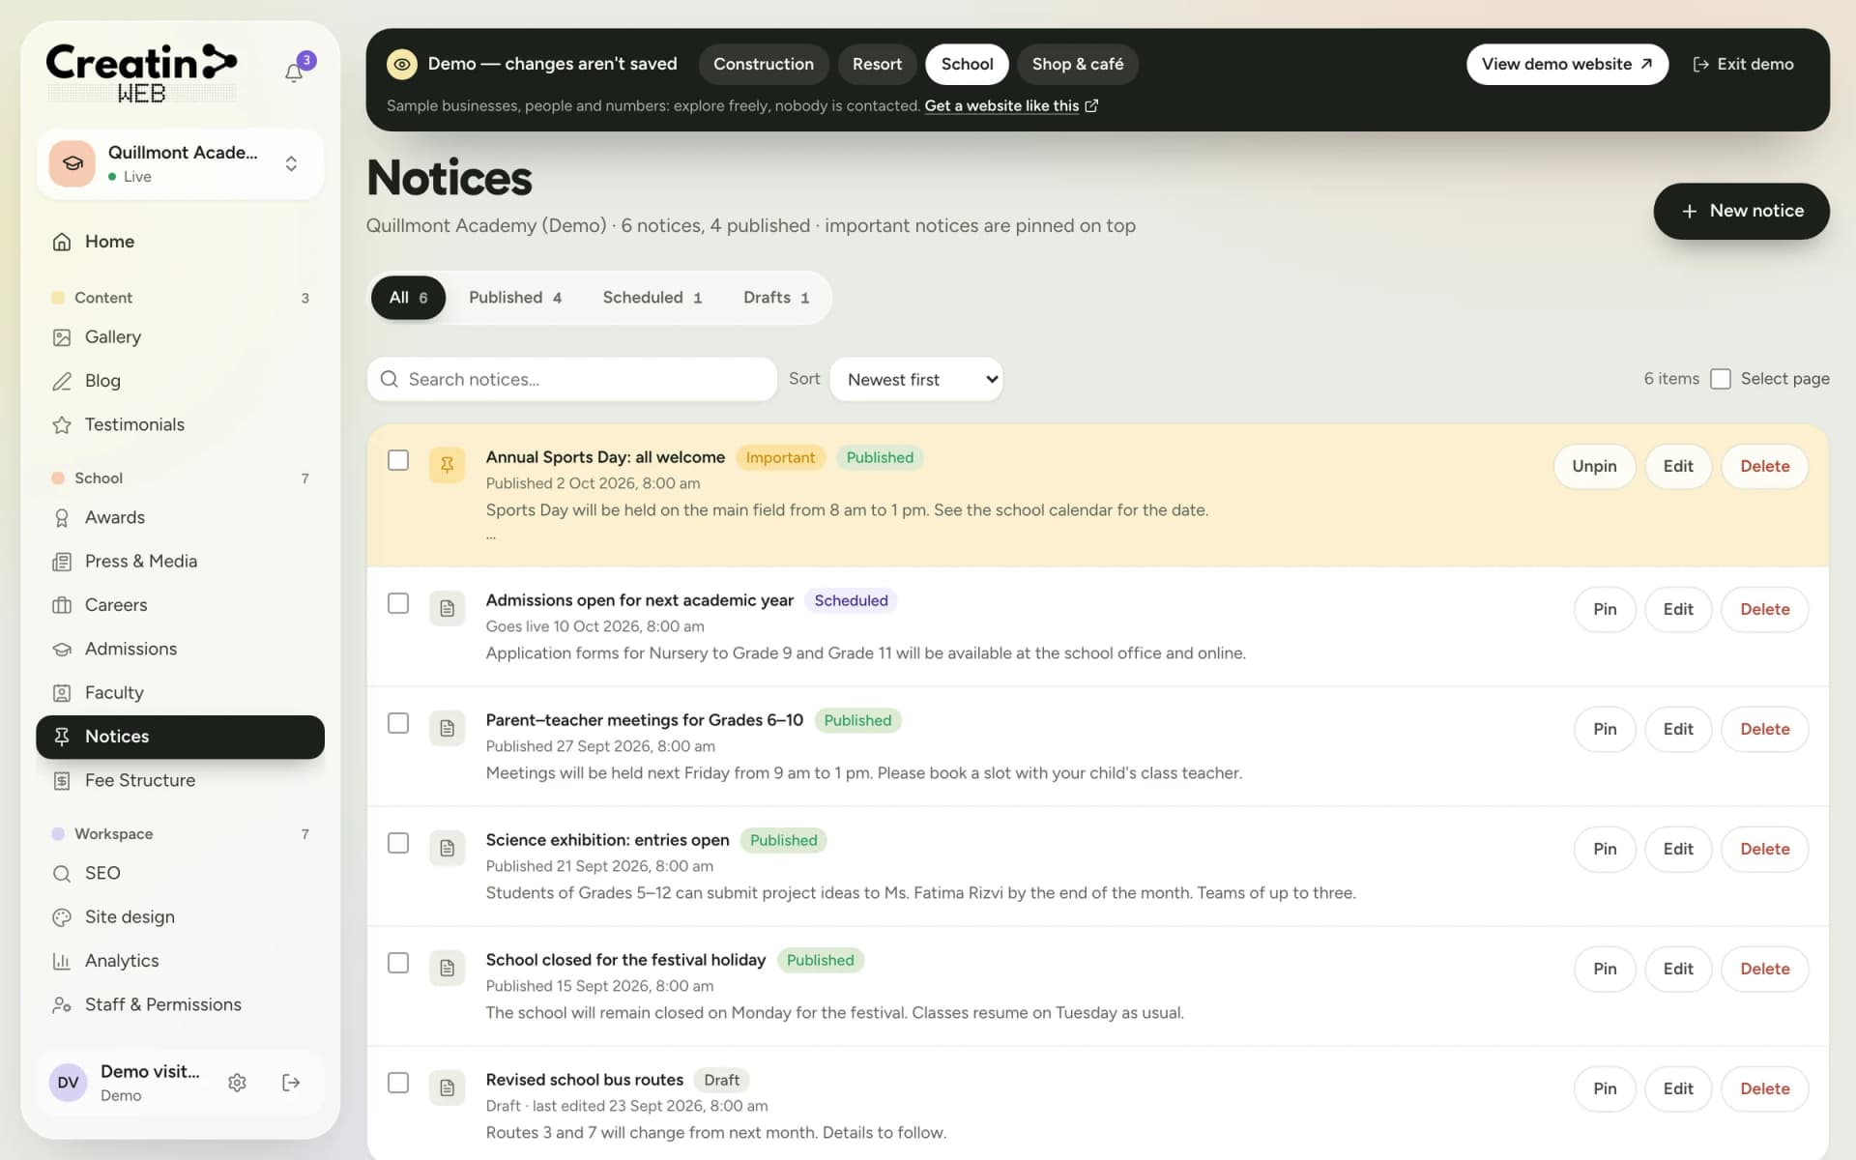Switch to the Drafts tab

(x=776, y=298)
